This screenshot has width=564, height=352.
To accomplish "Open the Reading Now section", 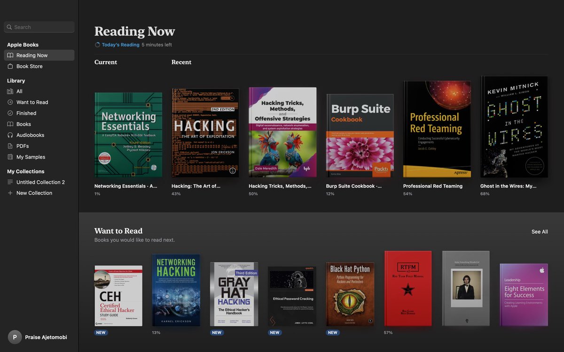I will coord(39,55).
